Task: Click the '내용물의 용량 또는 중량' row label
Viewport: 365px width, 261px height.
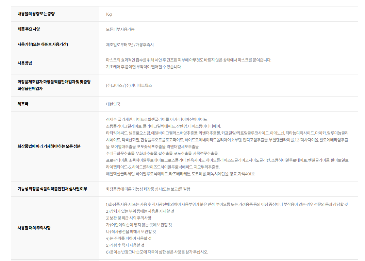Action: pos(36,14)
